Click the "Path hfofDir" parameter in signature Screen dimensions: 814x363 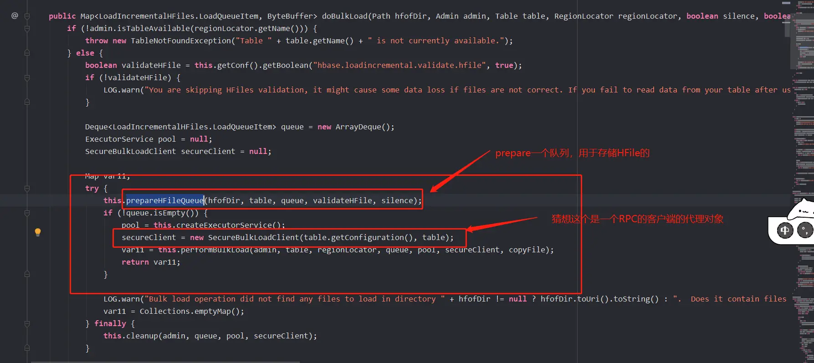tap(399, 16)
